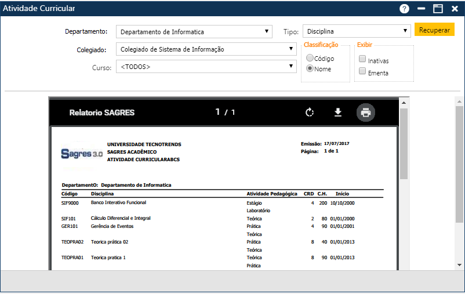Image resolution: width=465 pixels, height=294 pixels.
Task: Click the outer window scroll up arrow
Action: pyautogui.click(x=459, y=101)
